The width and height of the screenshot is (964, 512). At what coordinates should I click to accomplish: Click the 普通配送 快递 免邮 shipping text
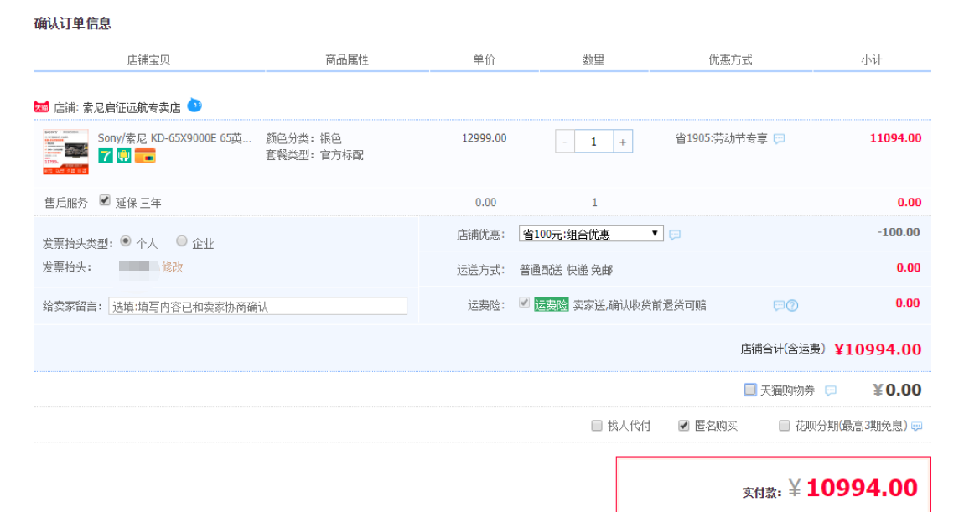tap(566, 270)
